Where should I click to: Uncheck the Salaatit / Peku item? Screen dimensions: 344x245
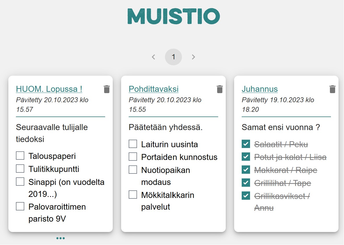(246, 144)
